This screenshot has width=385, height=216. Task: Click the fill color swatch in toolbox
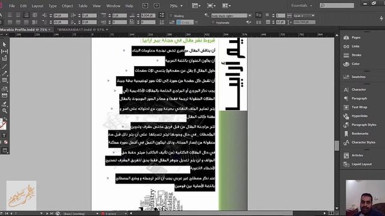2,122
